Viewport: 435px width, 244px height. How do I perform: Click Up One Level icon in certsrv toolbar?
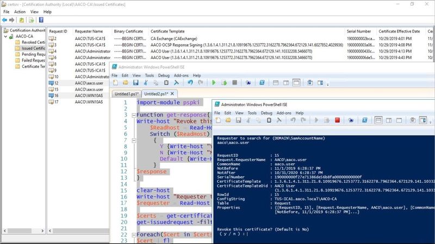22,20
